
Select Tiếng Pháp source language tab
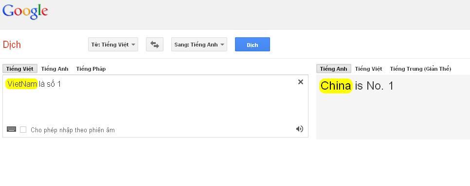click(91, 69)
